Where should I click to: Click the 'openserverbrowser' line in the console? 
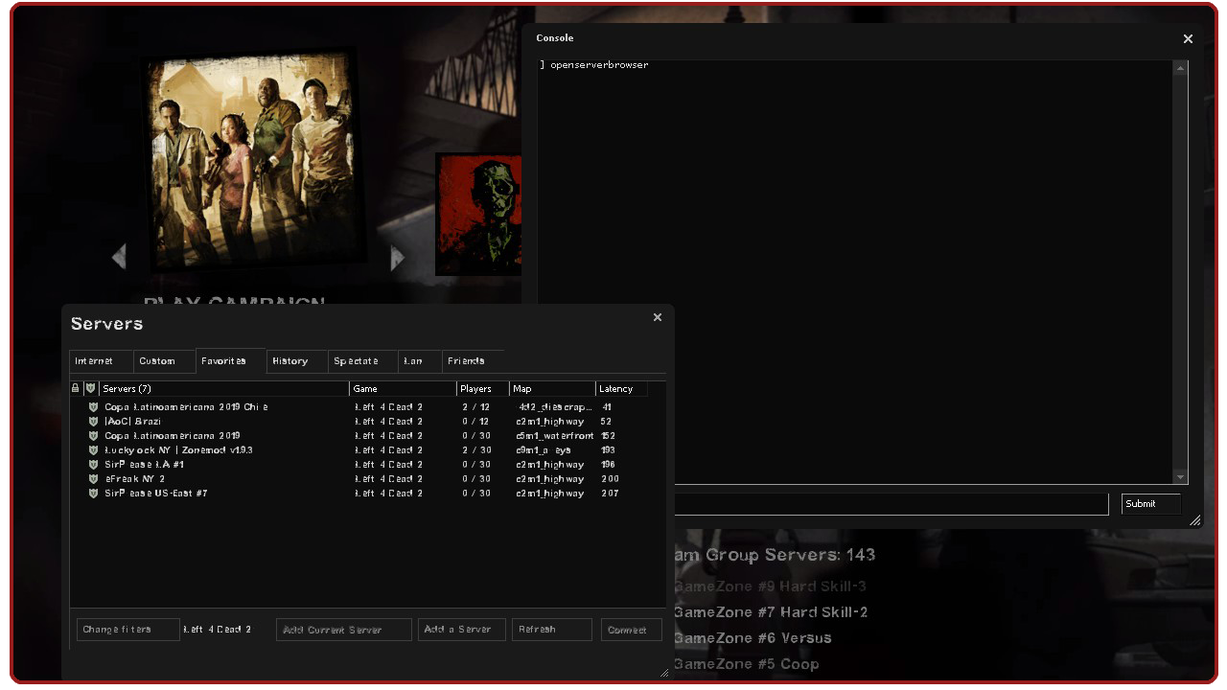(x=594, y=65)
